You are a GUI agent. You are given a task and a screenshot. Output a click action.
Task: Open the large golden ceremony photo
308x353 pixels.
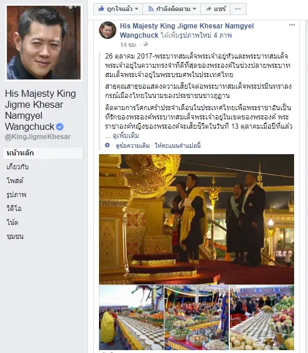[196, 219]
